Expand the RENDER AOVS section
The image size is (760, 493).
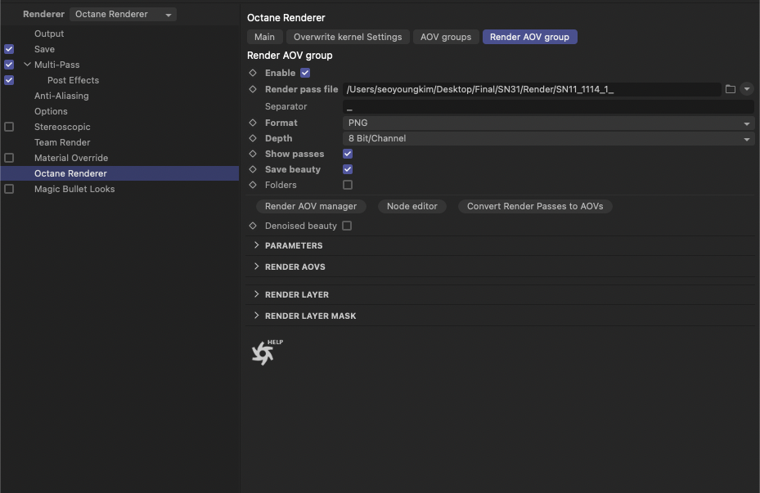[256, 267]
